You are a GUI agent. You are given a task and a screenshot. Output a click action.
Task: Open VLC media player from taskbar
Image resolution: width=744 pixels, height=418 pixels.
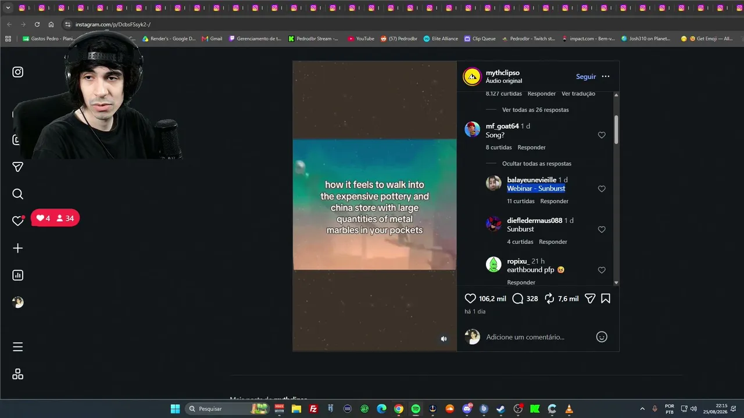coord(569,409)
